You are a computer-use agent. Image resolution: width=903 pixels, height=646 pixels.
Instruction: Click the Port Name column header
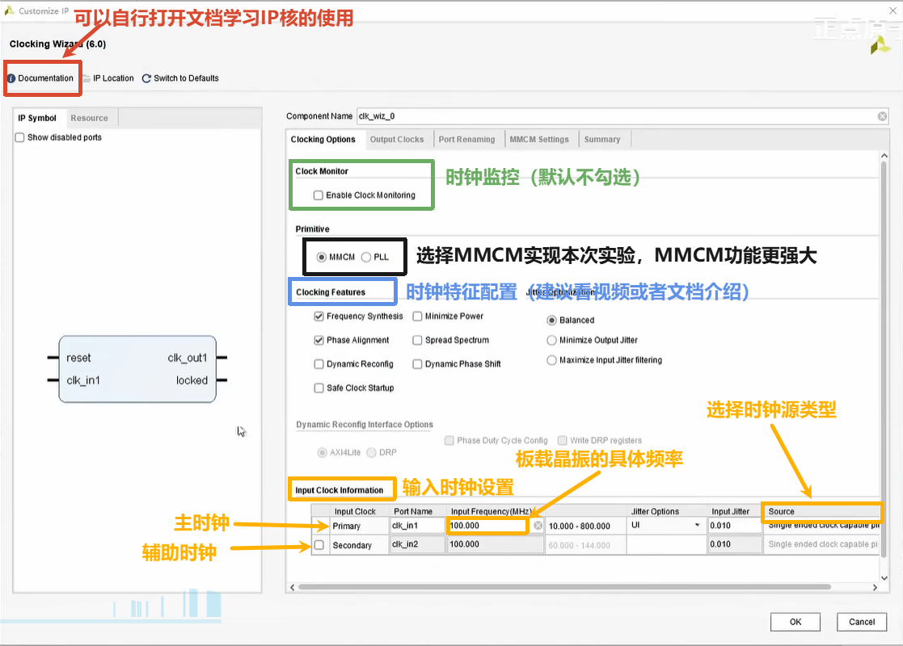[413, 511]
